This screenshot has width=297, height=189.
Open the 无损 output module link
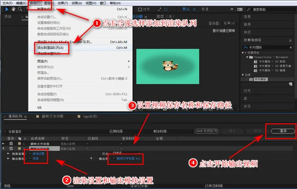point(36,158)
